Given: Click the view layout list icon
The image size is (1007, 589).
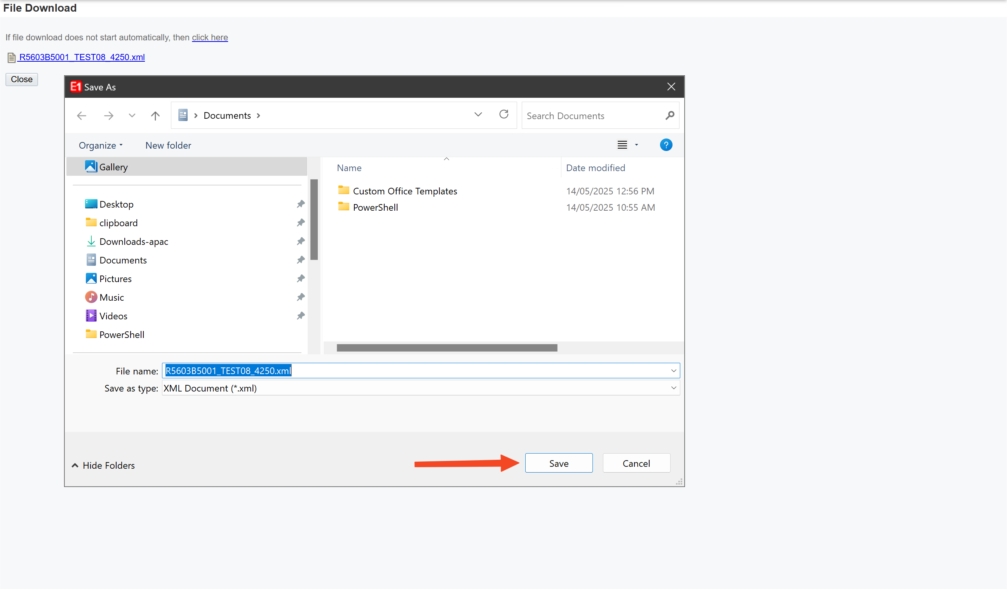Looking at the screenshot, I should [622, 145].
